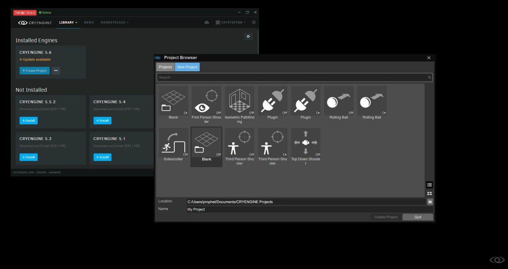Switch to the Projects tab
Viewport: 508px width, 269px height.
tap(165, 67)
